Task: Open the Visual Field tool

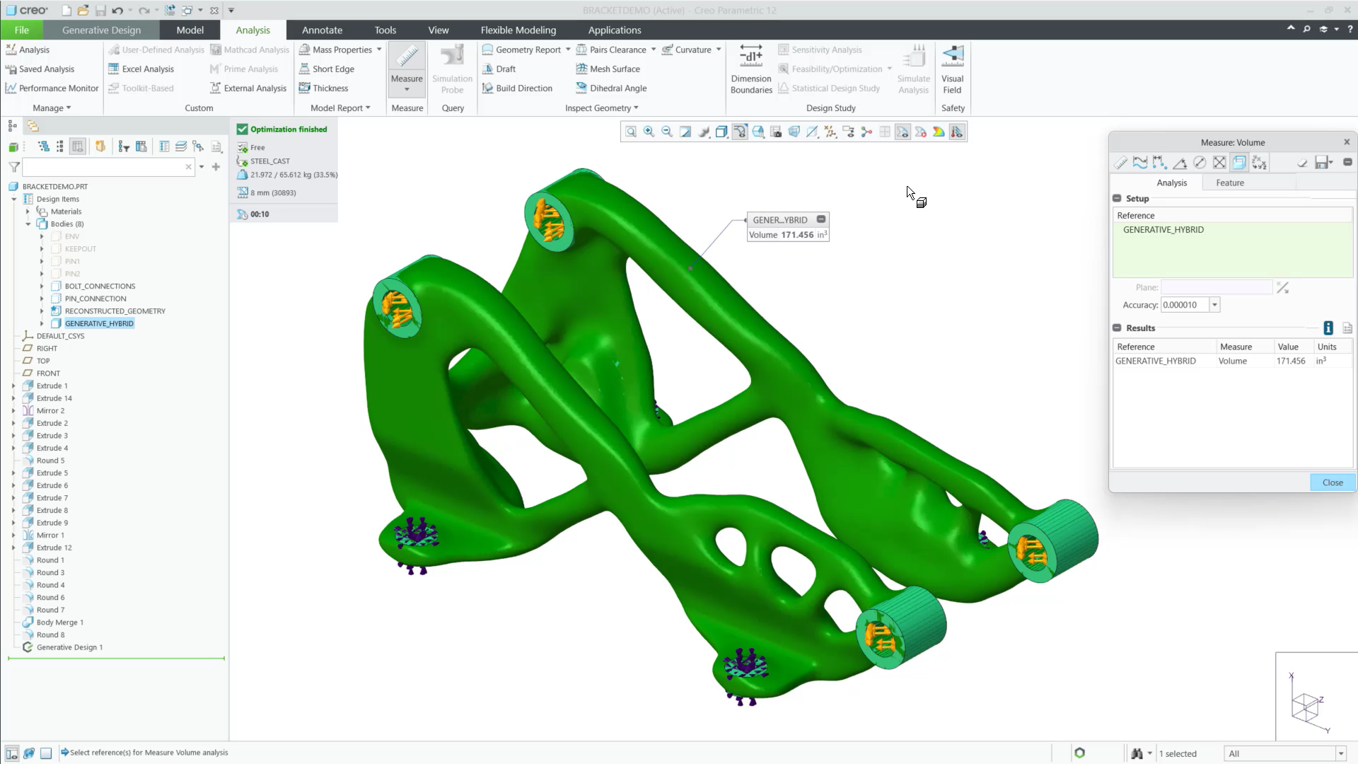Action: click(x=952, y=69)
